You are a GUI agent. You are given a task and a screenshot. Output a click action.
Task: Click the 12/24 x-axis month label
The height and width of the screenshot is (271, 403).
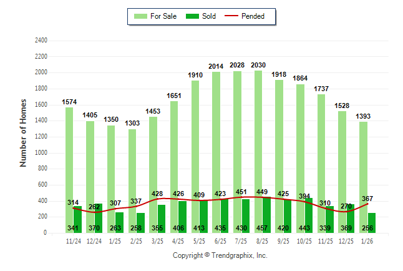coord(95,241)
